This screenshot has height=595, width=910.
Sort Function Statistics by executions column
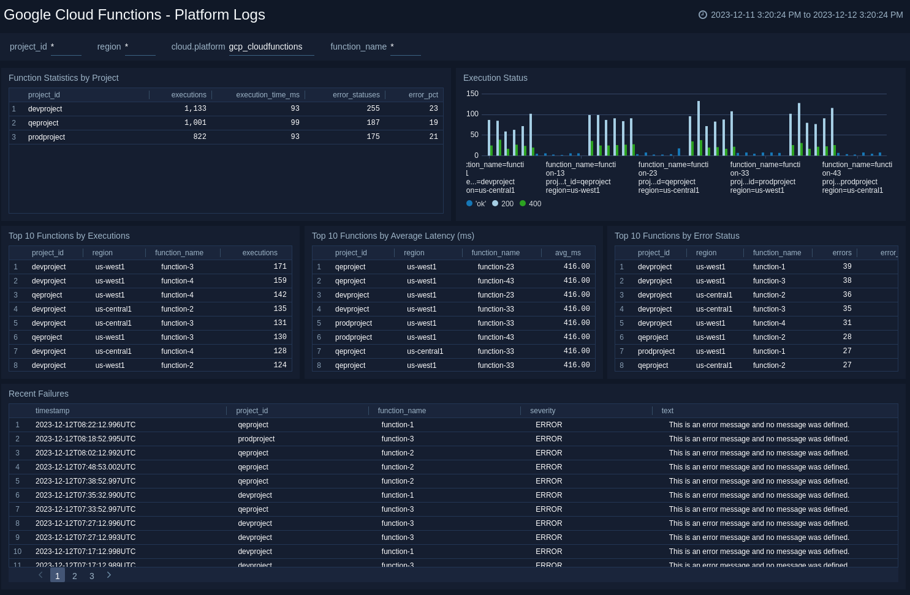(189, 95)
